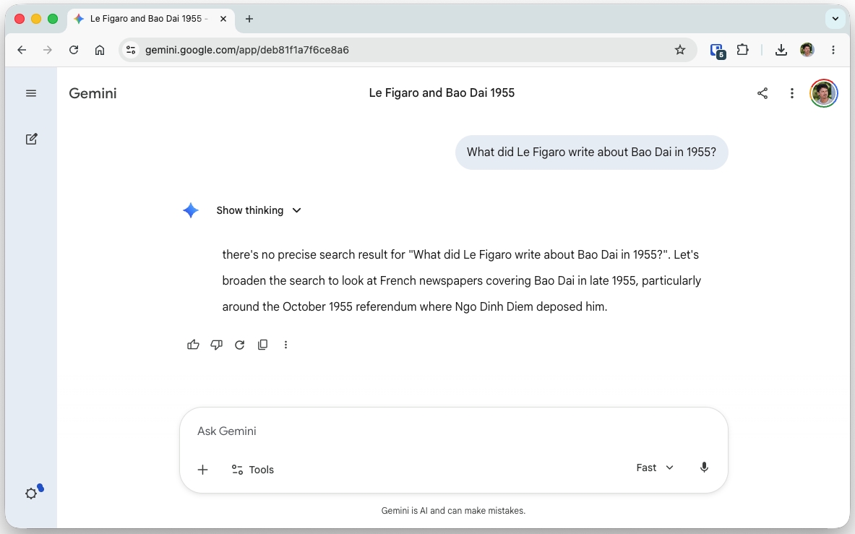The width and height of the screenshot is (855, 534).
Task: Give the response a thumbs up
Action: coord(193,345)
